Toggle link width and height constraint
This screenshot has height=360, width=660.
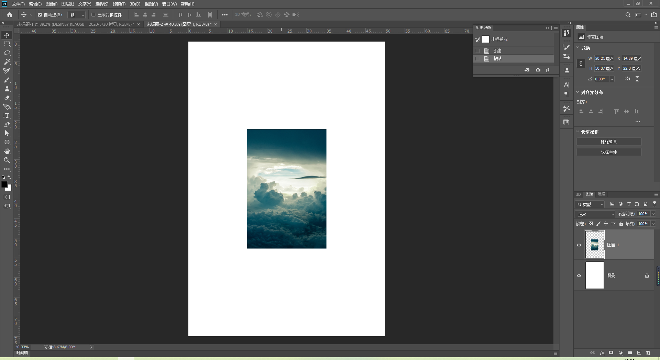click(581, 64)
